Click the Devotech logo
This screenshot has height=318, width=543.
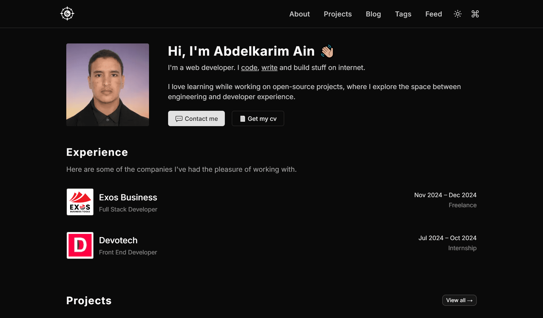tap(80, 245)
